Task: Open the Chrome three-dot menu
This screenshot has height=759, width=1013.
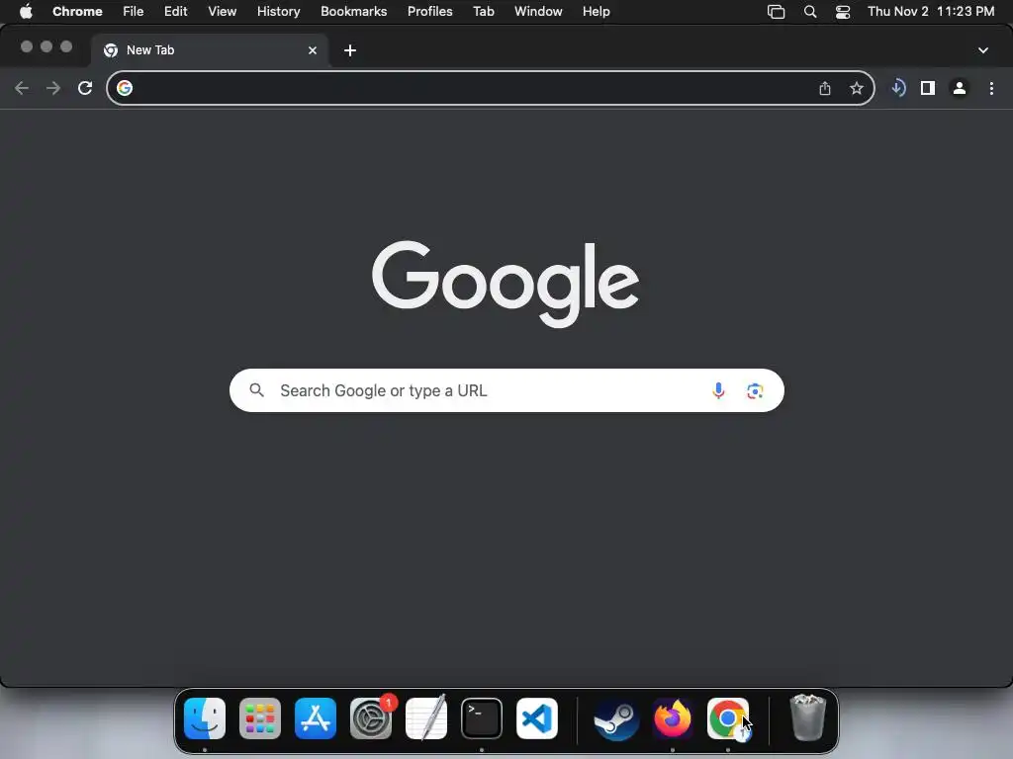Action: pos(991,88)
